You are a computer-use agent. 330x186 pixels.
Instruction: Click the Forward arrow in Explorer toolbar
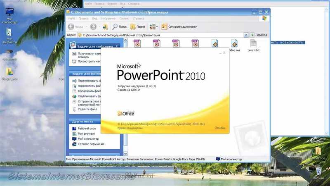pyautogui.click(x=93, y=26)
